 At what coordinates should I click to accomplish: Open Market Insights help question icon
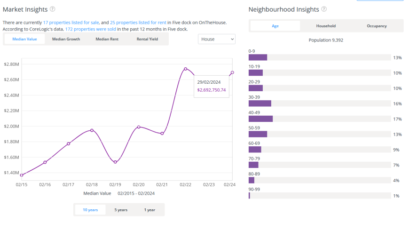pyautogui.click(x=53, y=9)
